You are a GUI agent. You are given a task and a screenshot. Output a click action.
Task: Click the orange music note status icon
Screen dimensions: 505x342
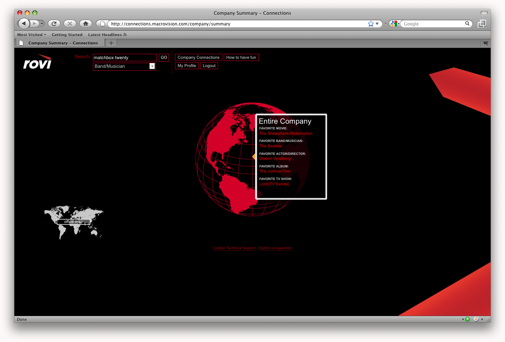point(476,319)
